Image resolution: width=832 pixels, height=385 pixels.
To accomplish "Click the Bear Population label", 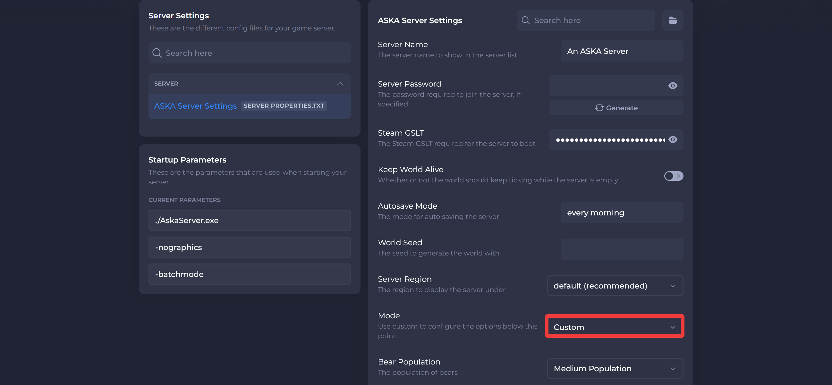I will pyautogui.click(x=409, y=362).
